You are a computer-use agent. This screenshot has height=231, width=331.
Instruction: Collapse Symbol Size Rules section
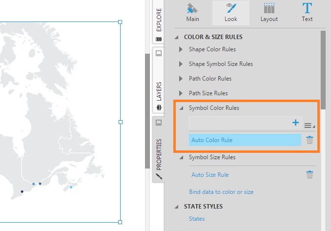tap(181, 157)
